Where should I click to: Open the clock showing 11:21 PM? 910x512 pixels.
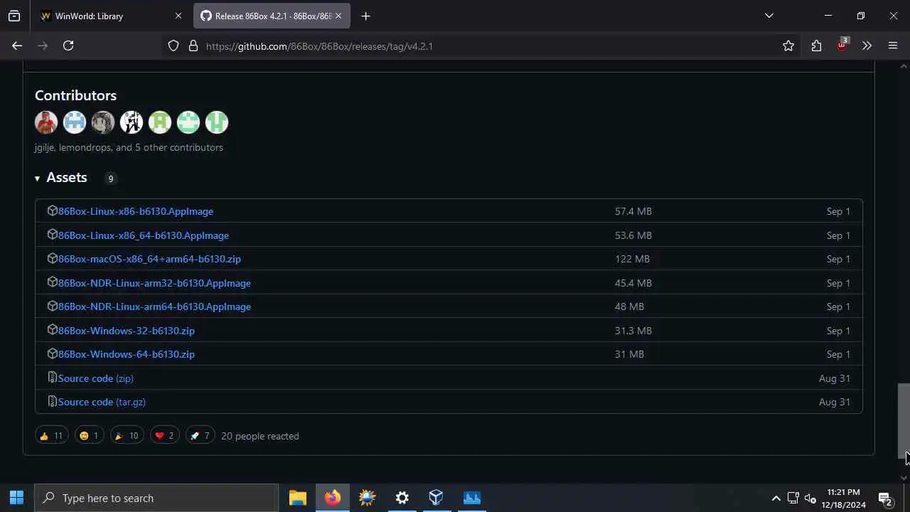(x=844, y=498)
